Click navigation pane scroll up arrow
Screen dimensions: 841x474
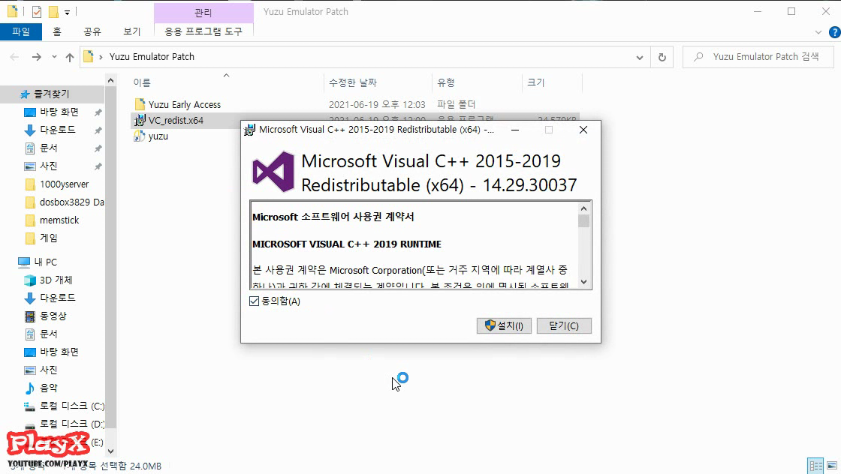point(110,80)
